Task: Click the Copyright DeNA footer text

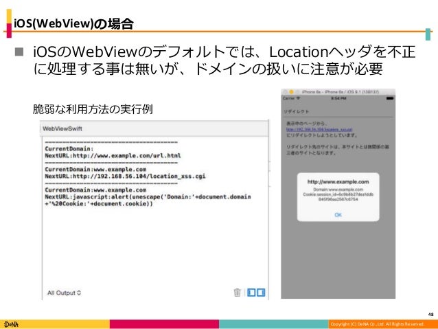Action: click(x=377, y=324)
